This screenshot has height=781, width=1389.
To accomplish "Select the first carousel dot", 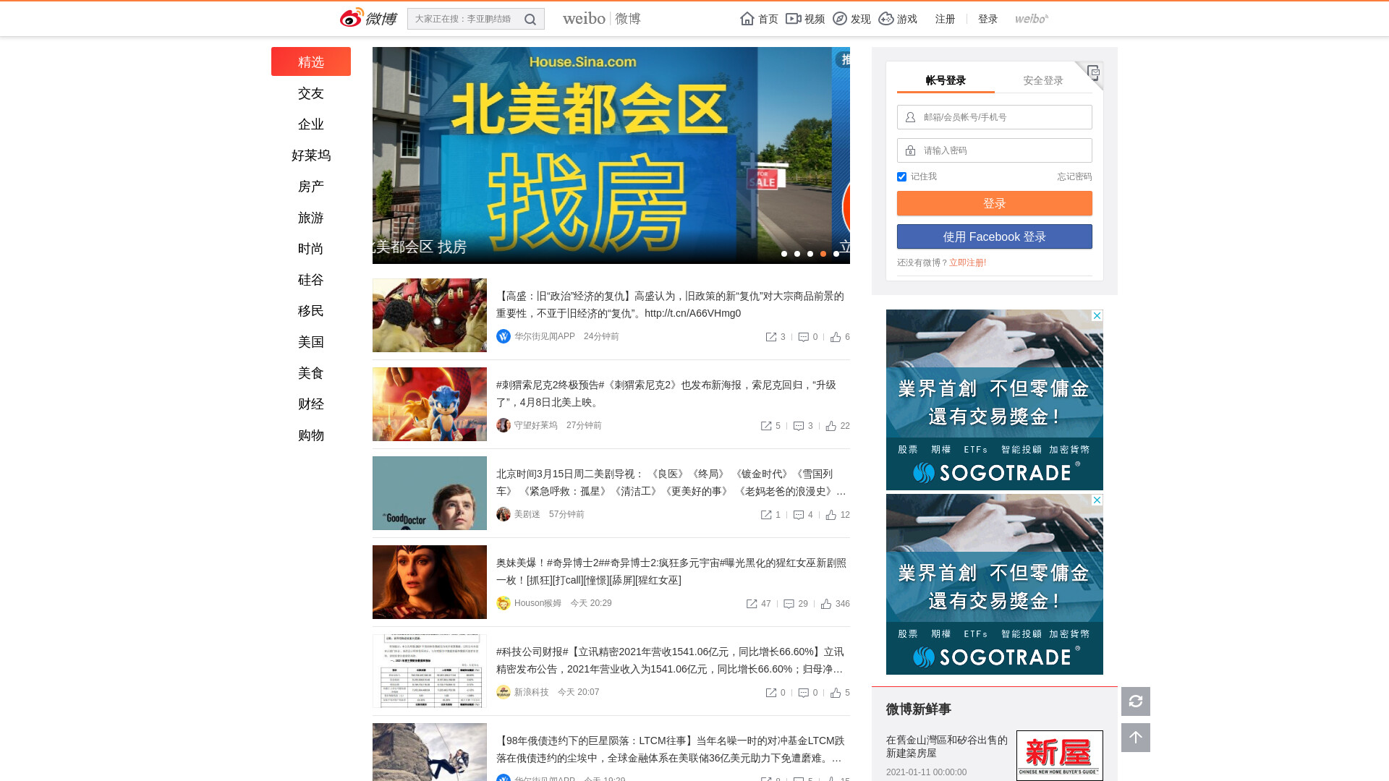I will (784, 254).
